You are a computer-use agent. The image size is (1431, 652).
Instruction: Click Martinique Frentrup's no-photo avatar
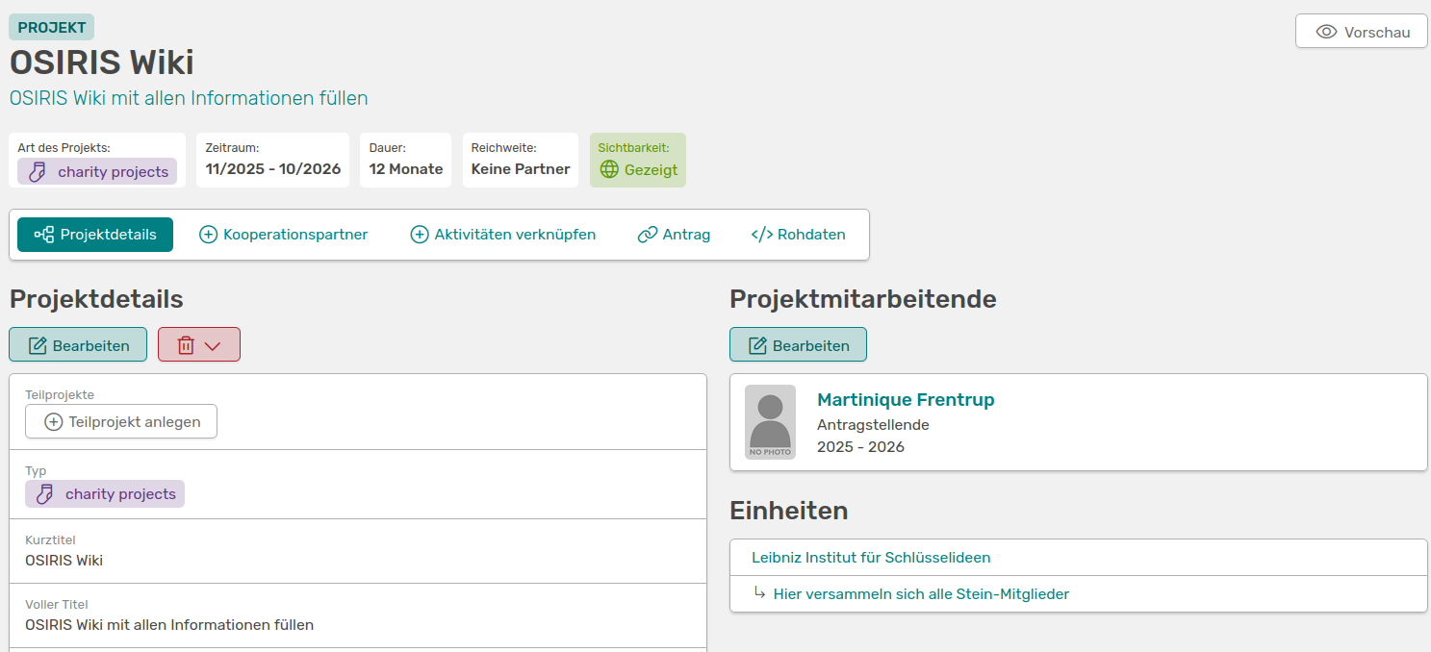coord(770,422)
